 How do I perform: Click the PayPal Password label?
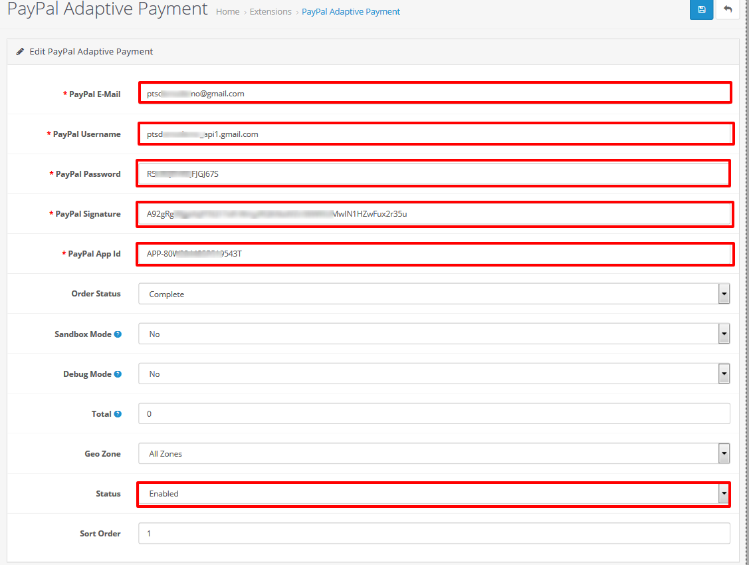coord(88,174)
